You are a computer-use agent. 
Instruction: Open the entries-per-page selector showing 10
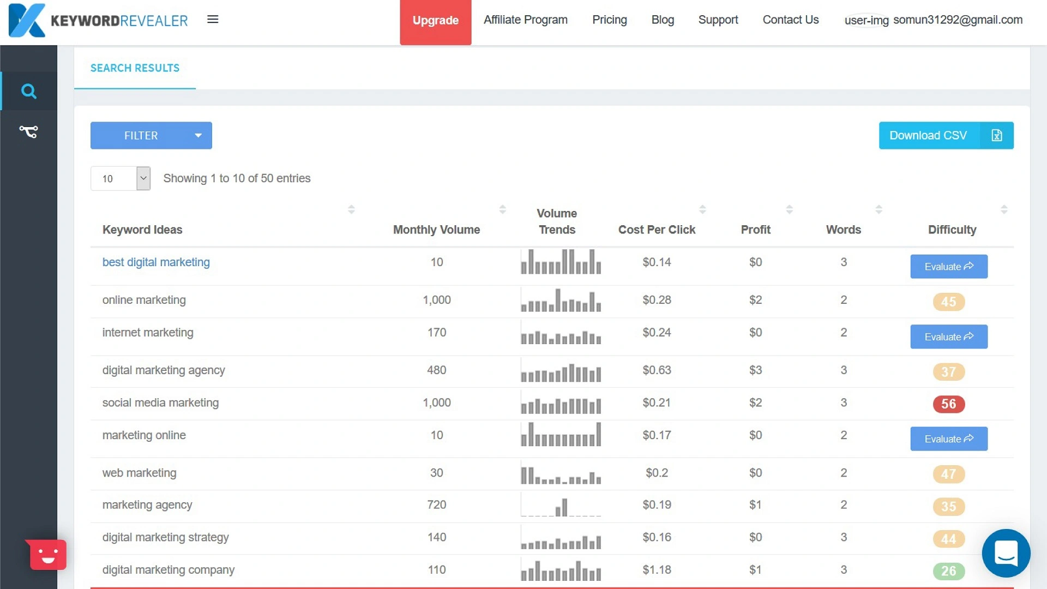(x=121, y=178)
